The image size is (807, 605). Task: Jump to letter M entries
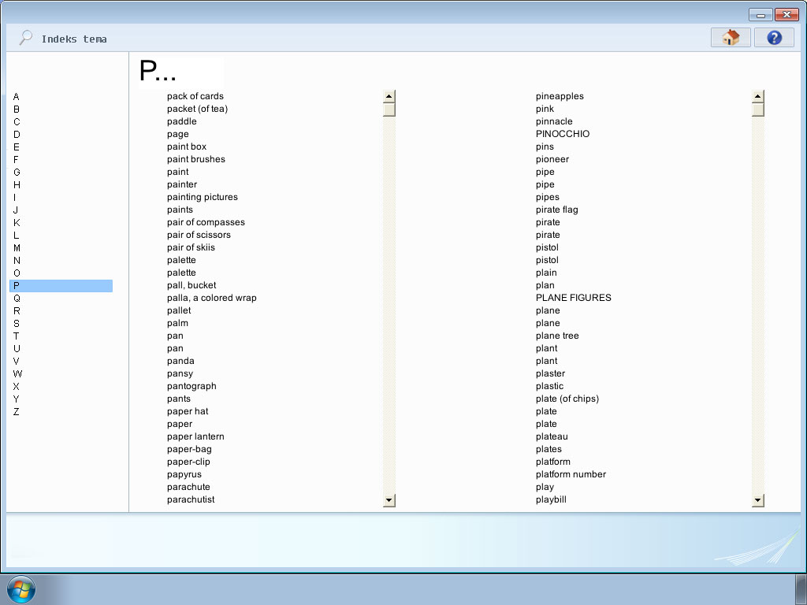click(x=17, y=248)
